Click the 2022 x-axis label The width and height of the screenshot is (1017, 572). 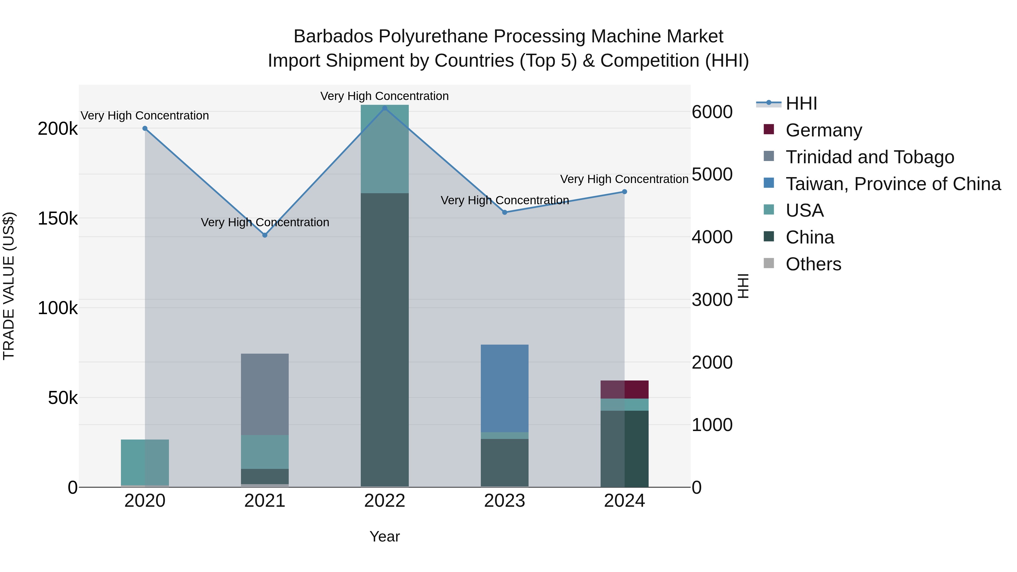tap(385, 501)
